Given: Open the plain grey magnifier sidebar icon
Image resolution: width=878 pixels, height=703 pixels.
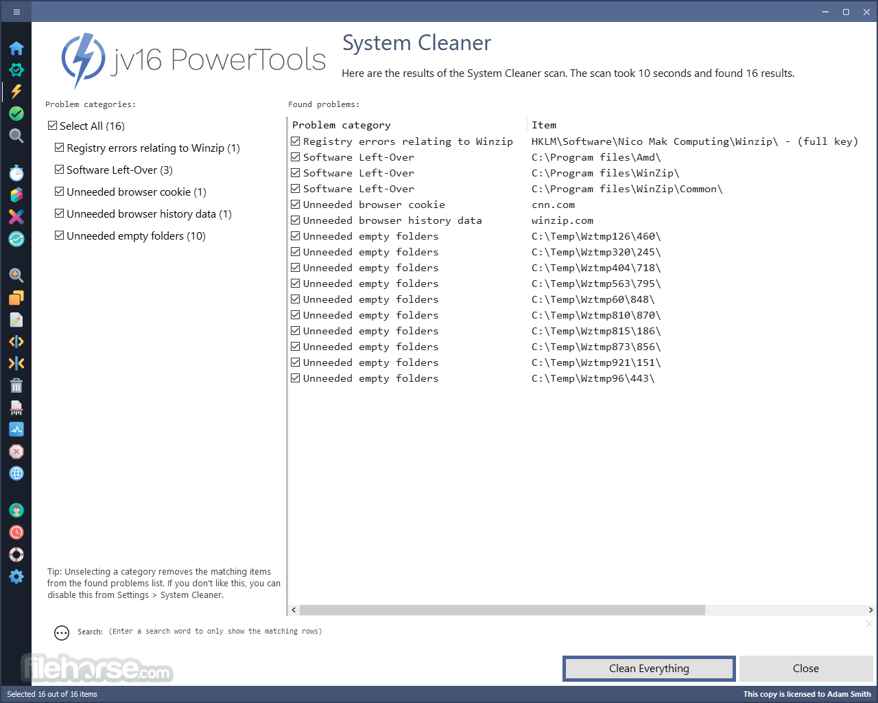Looking at the screenshot, I should coord(16,136).
